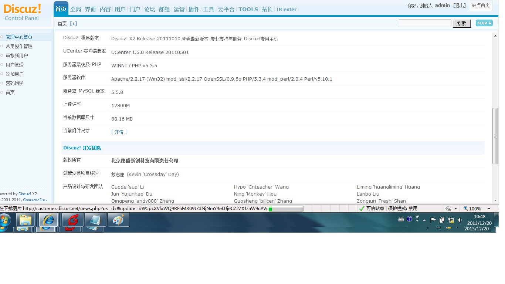Click the trusted site green checkmark
Viewport: 505px width, 284px height.
pos(362,209)
